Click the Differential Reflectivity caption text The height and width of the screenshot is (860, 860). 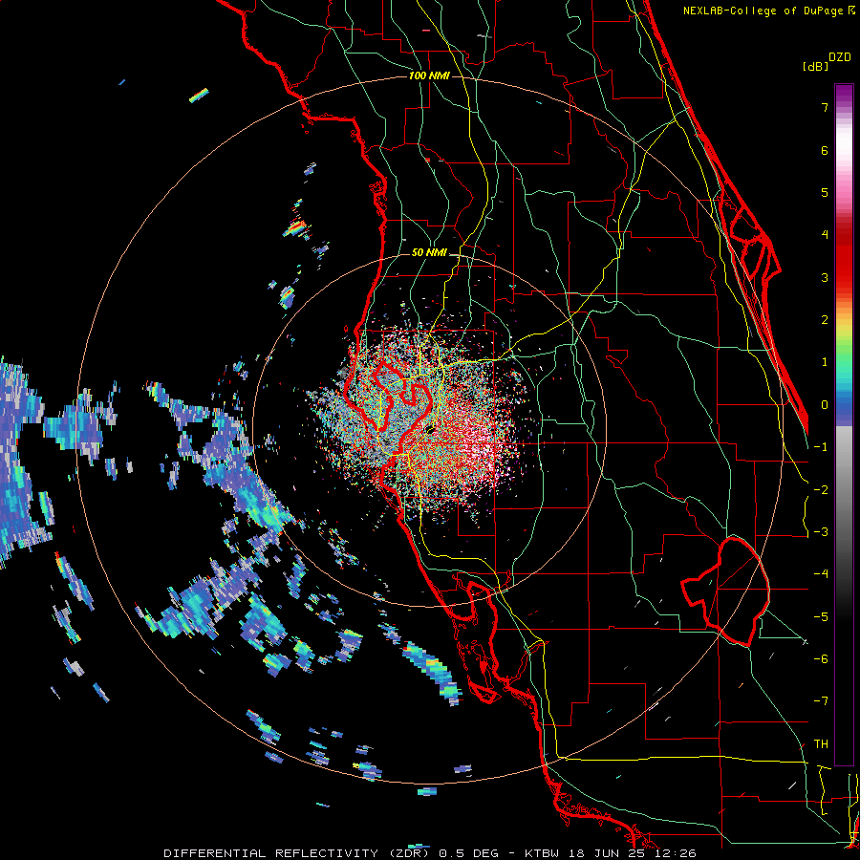point(429,853)
